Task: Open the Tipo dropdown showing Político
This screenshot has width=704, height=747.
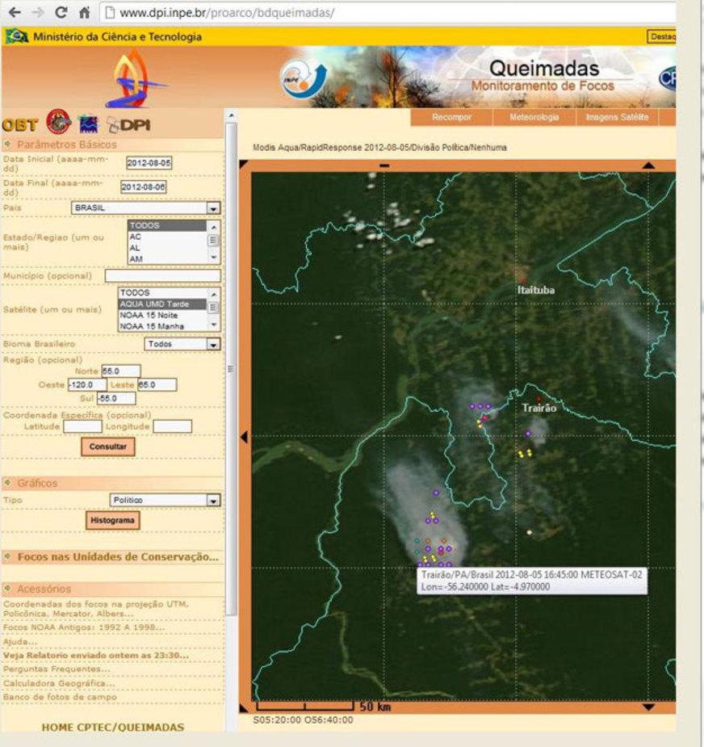Action: (x=165, y=500)
